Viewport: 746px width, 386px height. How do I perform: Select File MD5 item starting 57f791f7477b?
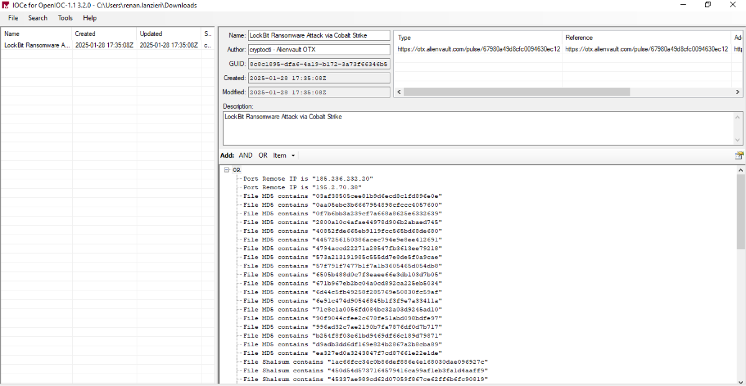click(x=343, y=266)
